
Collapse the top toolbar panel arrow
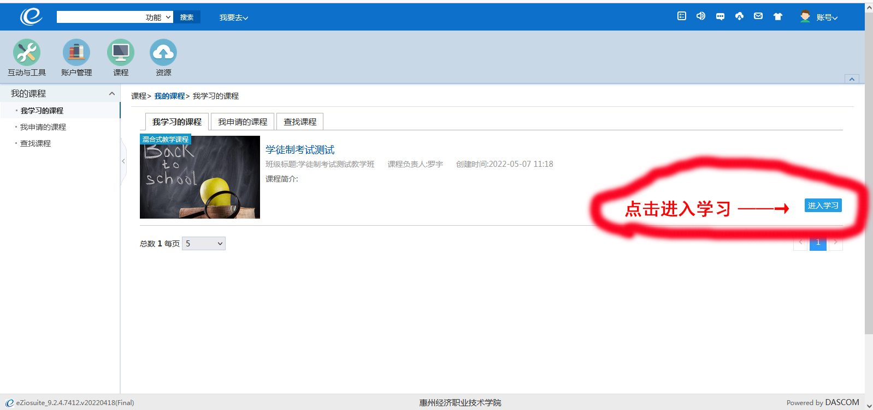click(852, 79)
